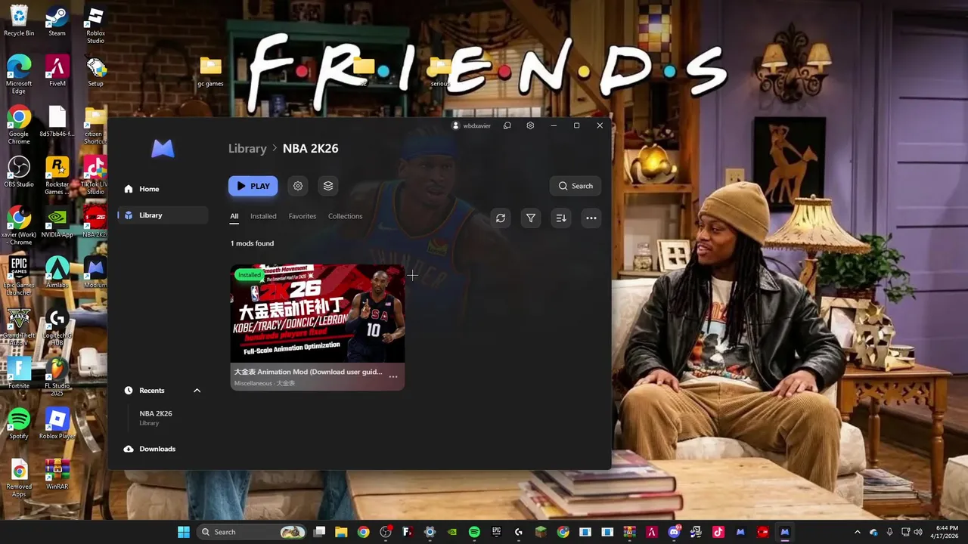Open the wbdxavier account menu

[471, 125]
